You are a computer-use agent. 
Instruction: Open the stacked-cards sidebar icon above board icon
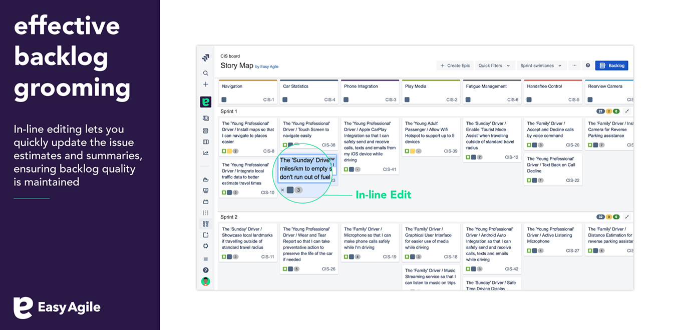(205, 130)
